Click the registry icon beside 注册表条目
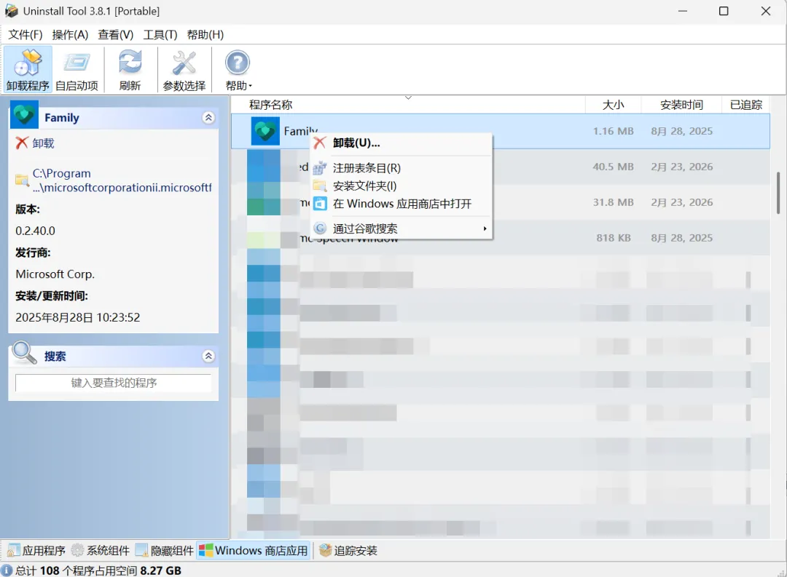Viewport: 787px width, 577px height. (320, 168)
